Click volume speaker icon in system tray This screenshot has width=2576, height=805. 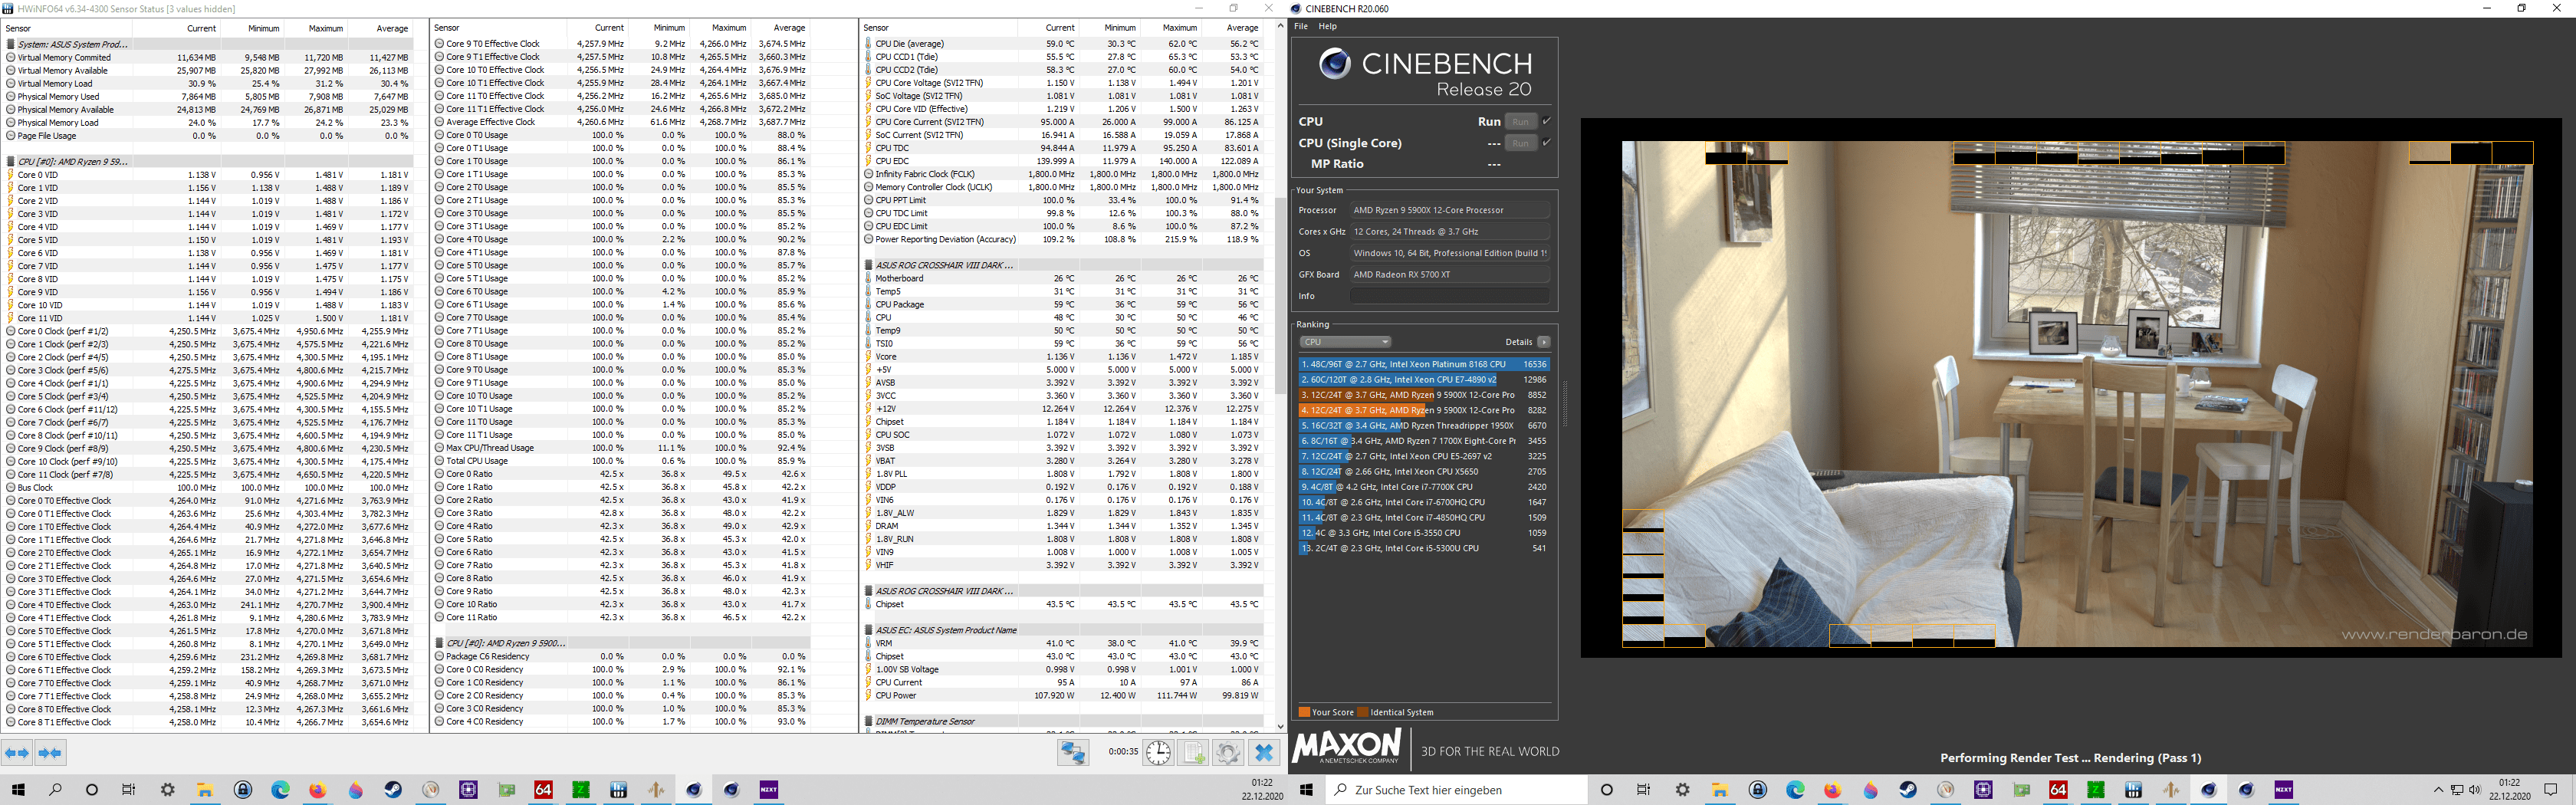coord(2474,790)
